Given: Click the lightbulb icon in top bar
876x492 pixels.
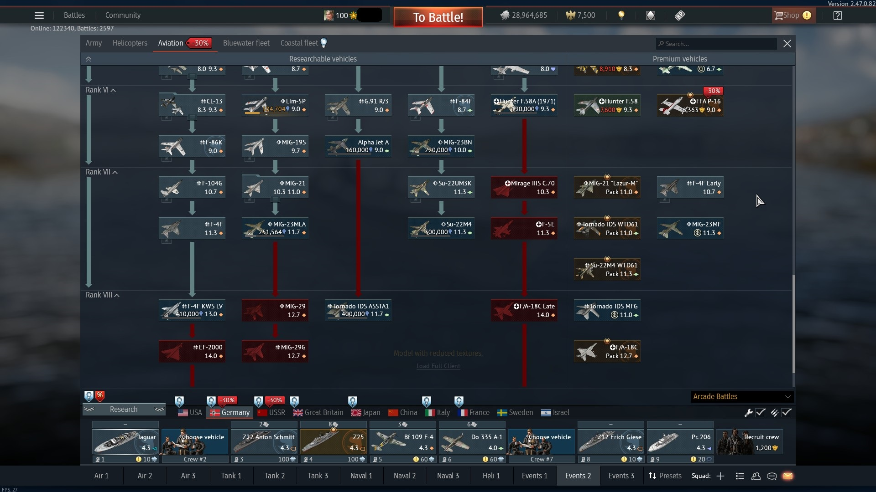Looking at the screenshot, I should (621, 15).
